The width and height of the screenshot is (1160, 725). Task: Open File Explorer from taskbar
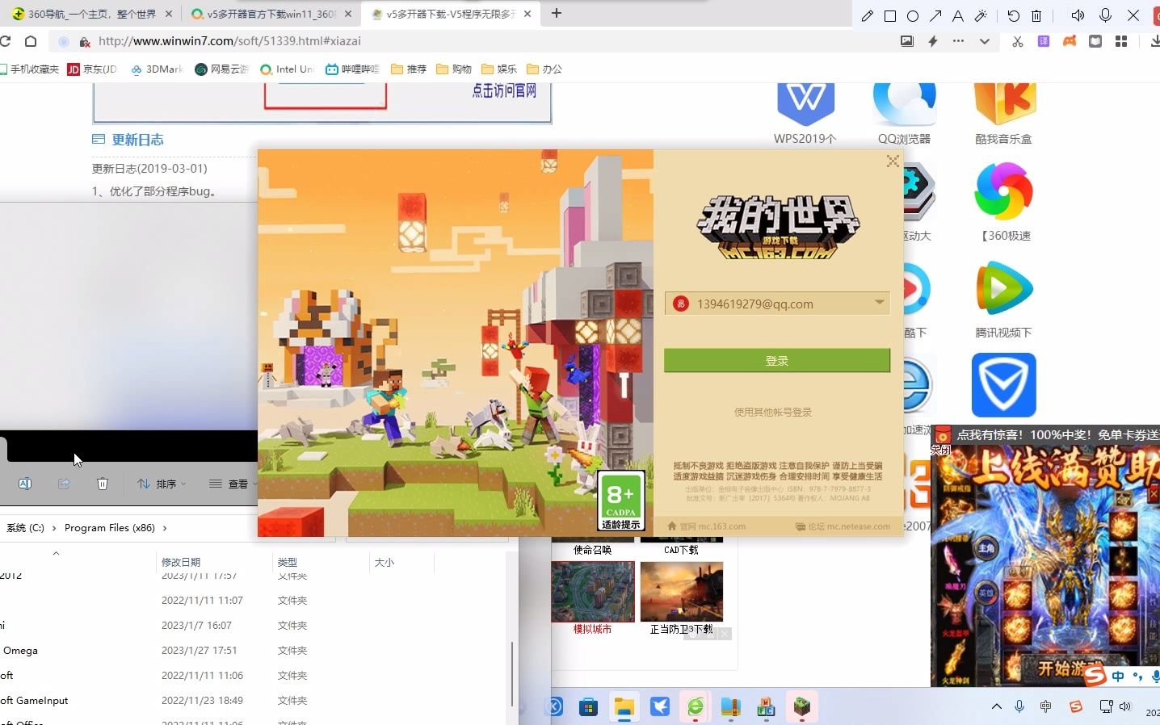click(x=624, y=707)
